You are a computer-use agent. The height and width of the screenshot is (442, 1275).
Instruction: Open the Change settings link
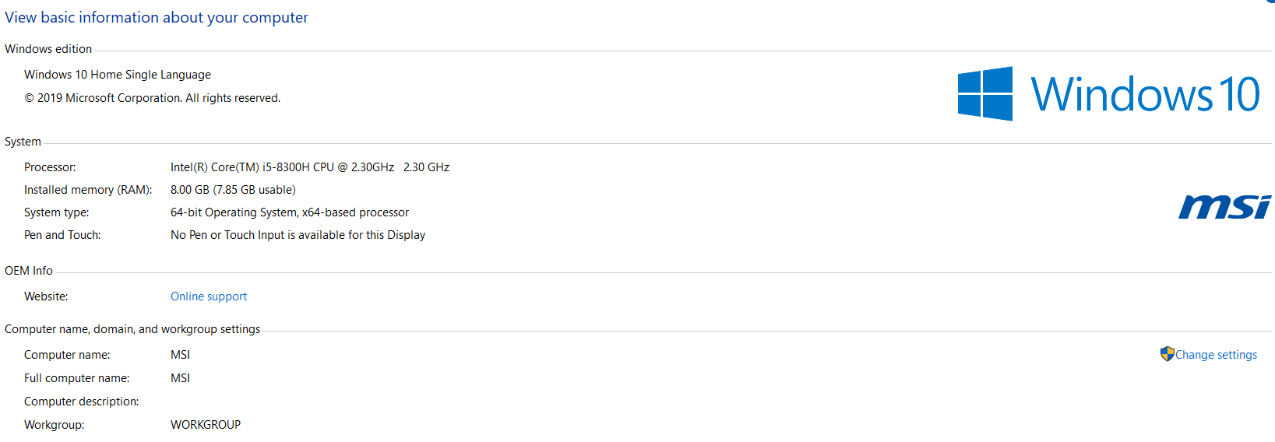(x=1216, y=355)
